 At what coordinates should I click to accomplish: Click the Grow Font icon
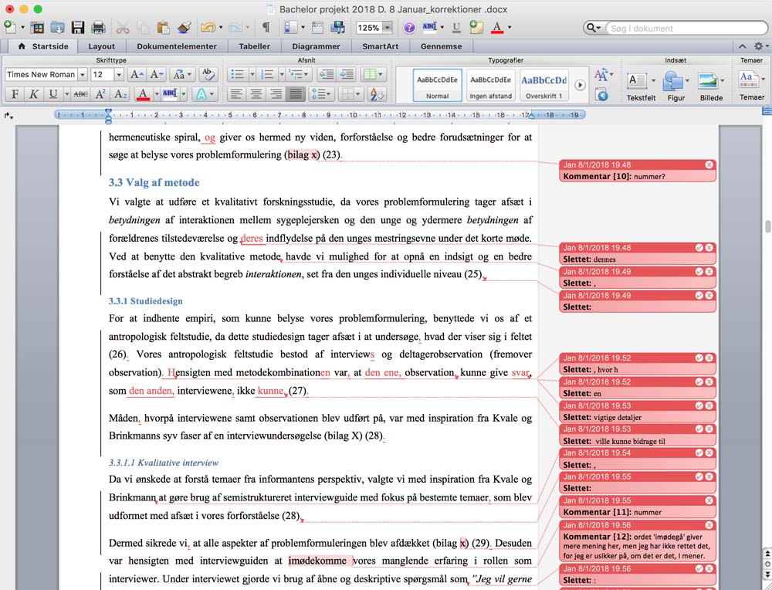tap(137, 74)
